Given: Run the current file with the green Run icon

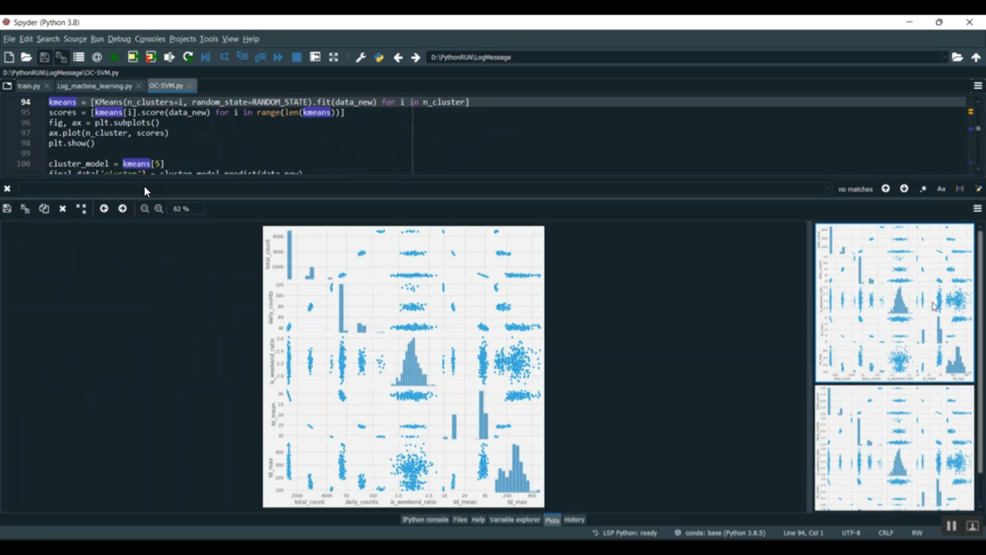Looking at the screenshot, I should pos(114,57).
